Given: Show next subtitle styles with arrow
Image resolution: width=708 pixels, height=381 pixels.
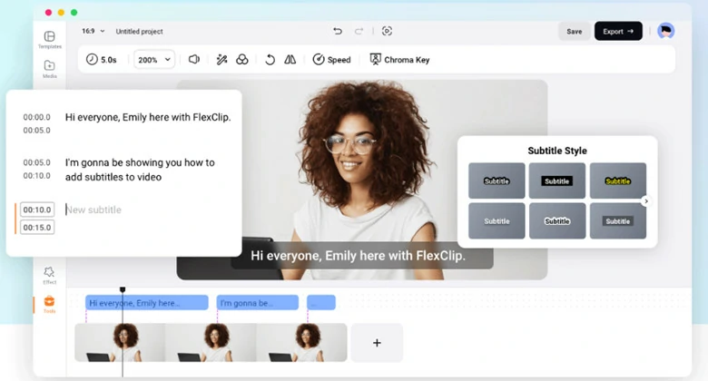Looking at the screenshot, I should click(x=646, y=201).
